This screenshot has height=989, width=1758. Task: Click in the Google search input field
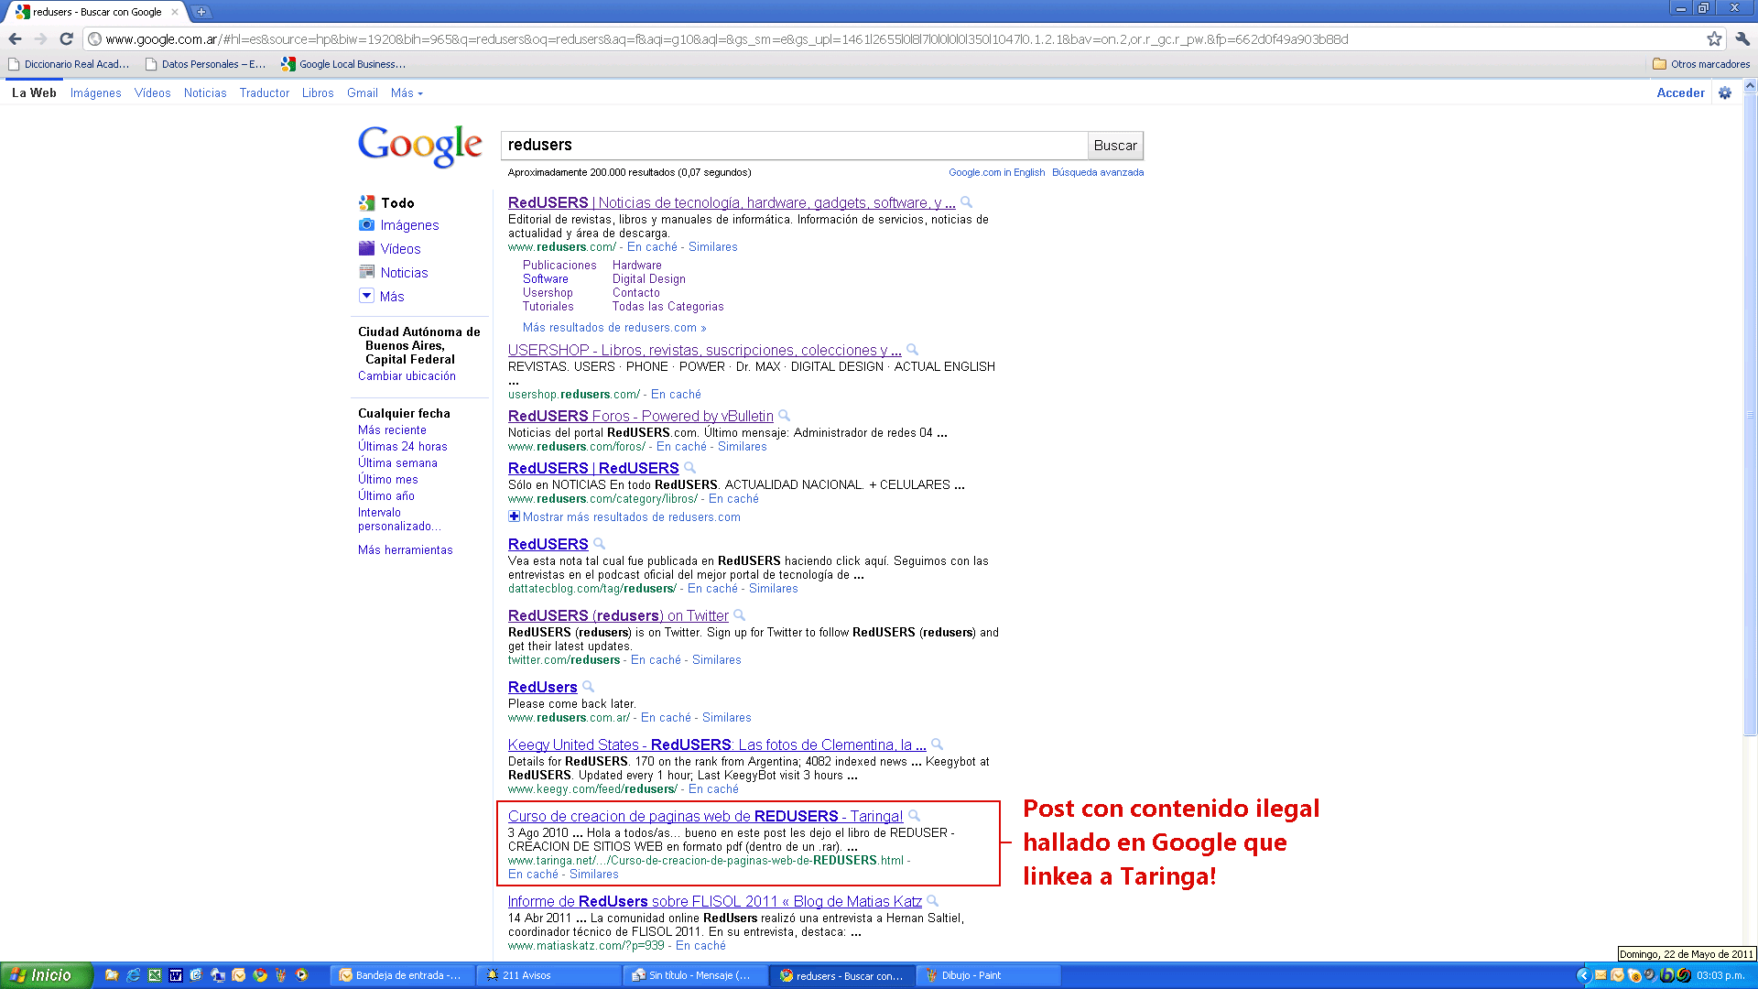click(x=794, y=145)
